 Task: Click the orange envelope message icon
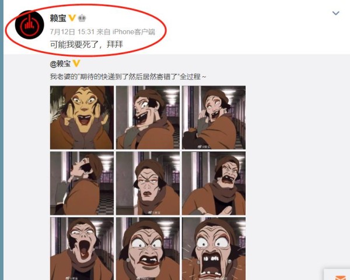[341, 277]
